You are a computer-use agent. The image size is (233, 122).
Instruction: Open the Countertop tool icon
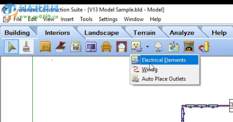tap(61, 47)
